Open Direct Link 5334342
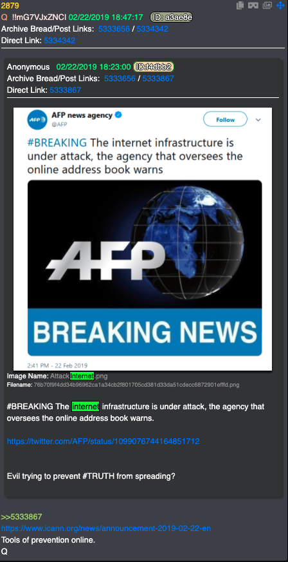The height and width of the screenshot is (562, 288). 60,41
